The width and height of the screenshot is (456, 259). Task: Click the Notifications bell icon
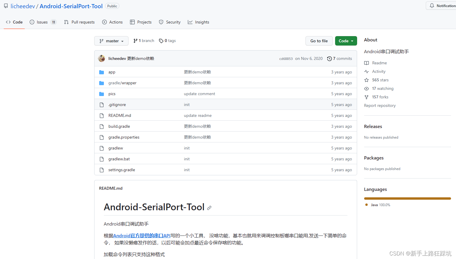[x=432, y=6]
